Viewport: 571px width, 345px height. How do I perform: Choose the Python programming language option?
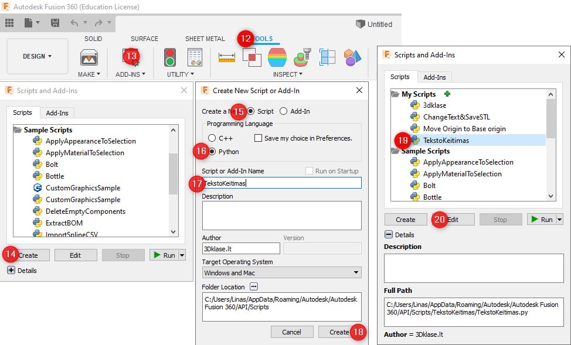(x=212, y=152)
